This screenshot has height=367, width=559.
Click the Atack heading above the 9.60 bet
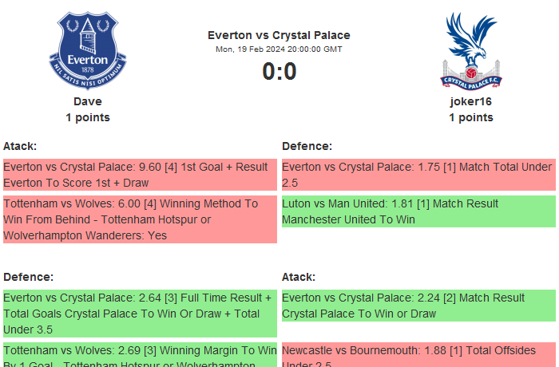tap(20, 146)
